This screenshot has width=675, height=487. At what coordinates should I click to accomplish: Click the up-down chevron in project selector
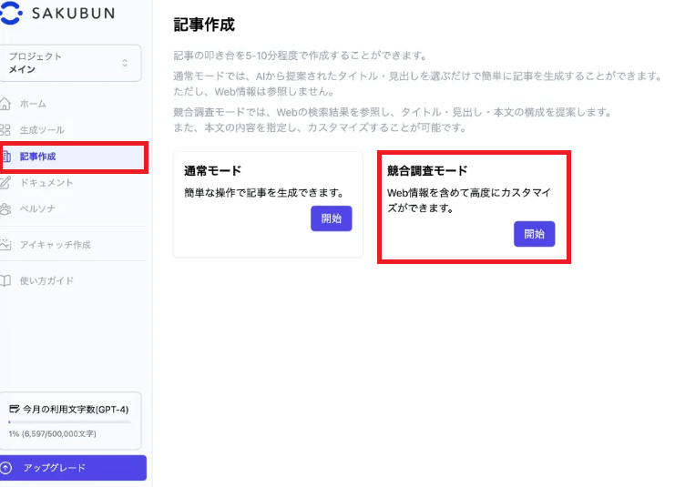[x=125, y=63]
